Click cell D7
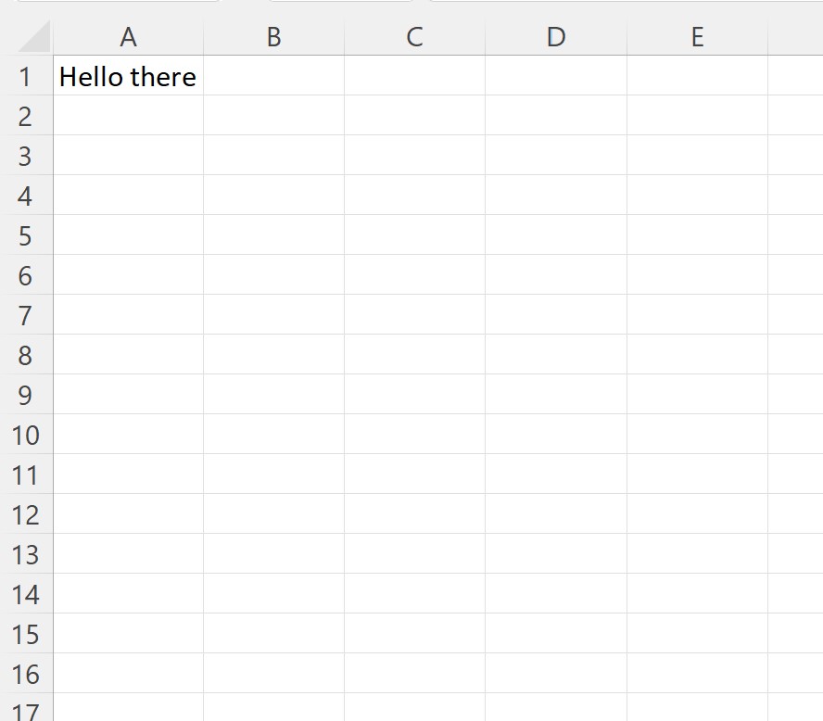The height and width of the screenshot is (721, 823). pos(556,315)
